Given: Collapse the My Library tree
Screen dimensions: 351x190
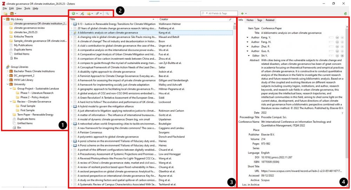Looking at the screenshot, I should point(4,19).
